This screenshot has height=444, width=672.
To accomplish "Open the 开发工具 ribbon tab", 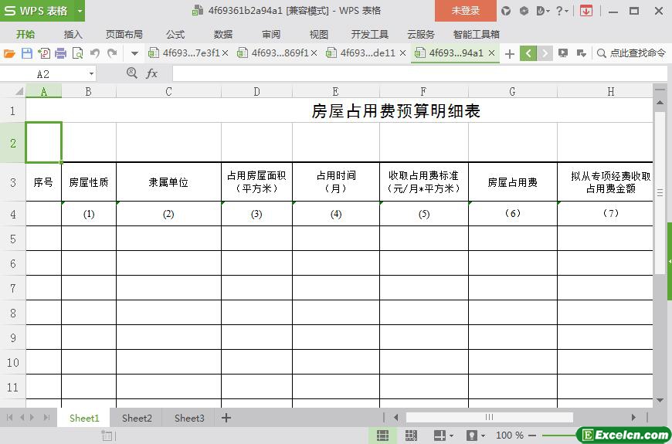I will tap(370, 34).
